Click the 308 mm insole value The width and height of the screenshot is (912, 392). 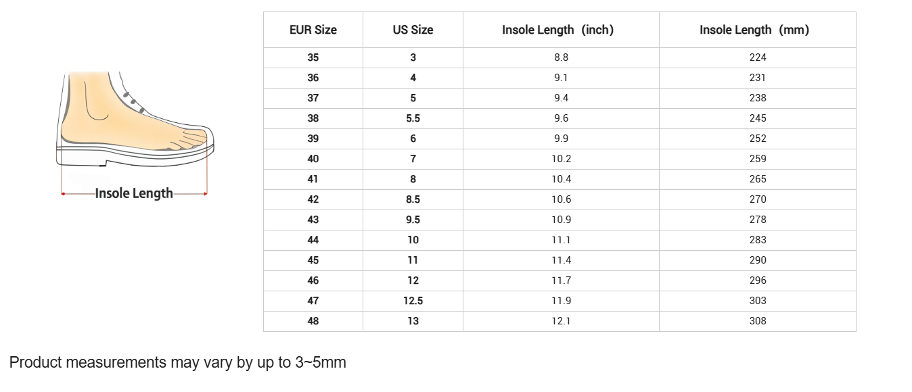758,321
